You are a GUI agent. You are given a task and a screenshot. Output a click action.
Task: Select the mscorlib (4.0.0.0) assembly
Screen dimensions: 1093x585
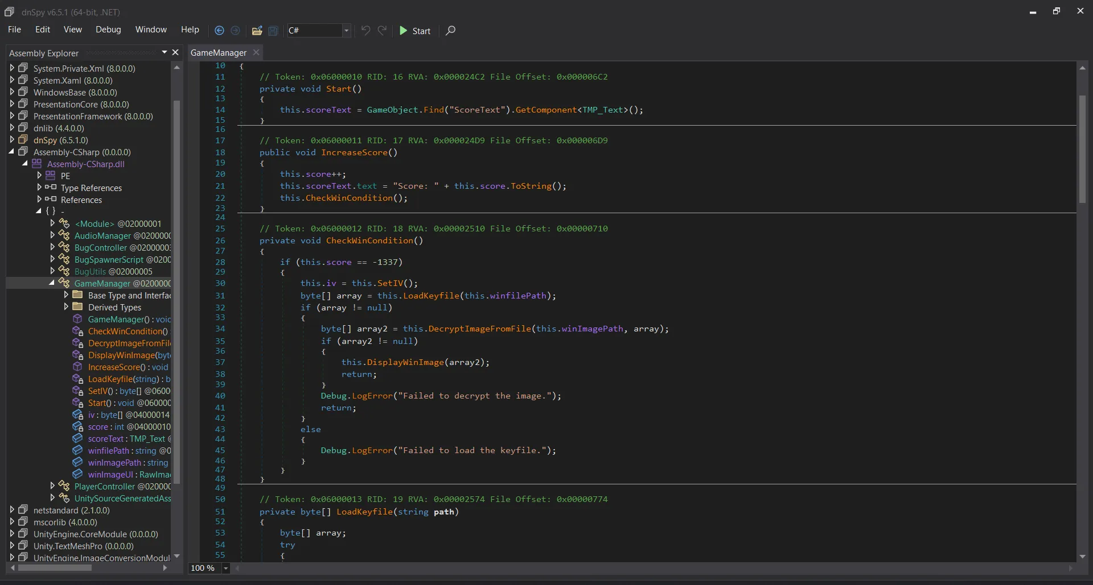pyautogui.click(x=65, y=522)
